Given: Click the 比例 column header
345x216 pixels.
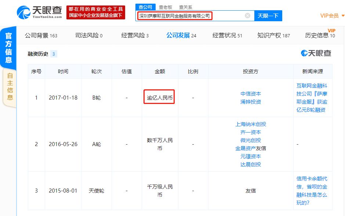Looking at the screenshot, I should point(193,71).
